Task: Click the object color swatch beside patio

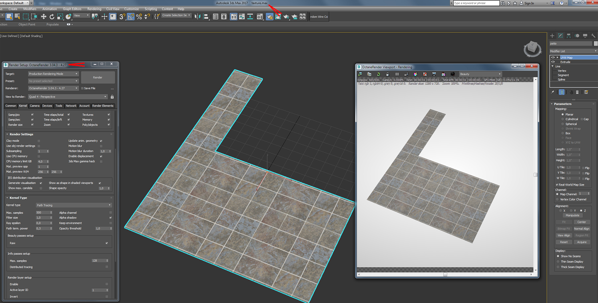Action: pyautogui.click(x=596, y=44)
